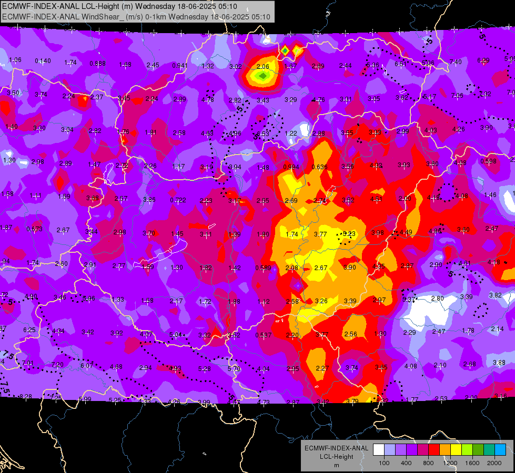The width and height of the screenshot is (515, 473).
Task: Click the wind shear value 0.598
Action: 488,161
